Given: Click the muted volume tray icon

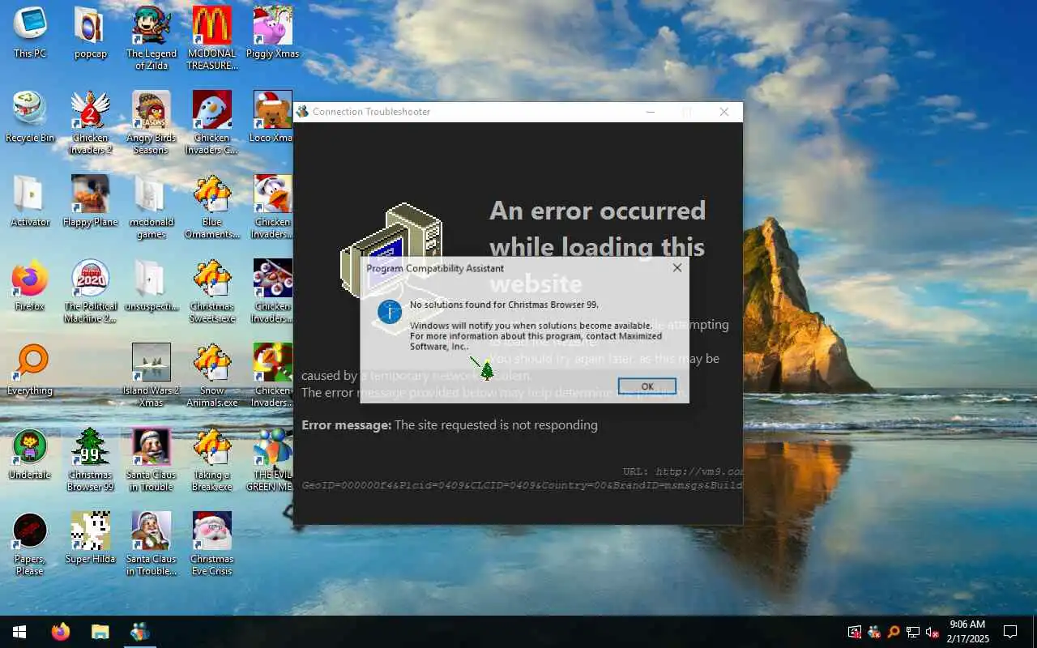Looking at the screenshot, I should 932,632.
